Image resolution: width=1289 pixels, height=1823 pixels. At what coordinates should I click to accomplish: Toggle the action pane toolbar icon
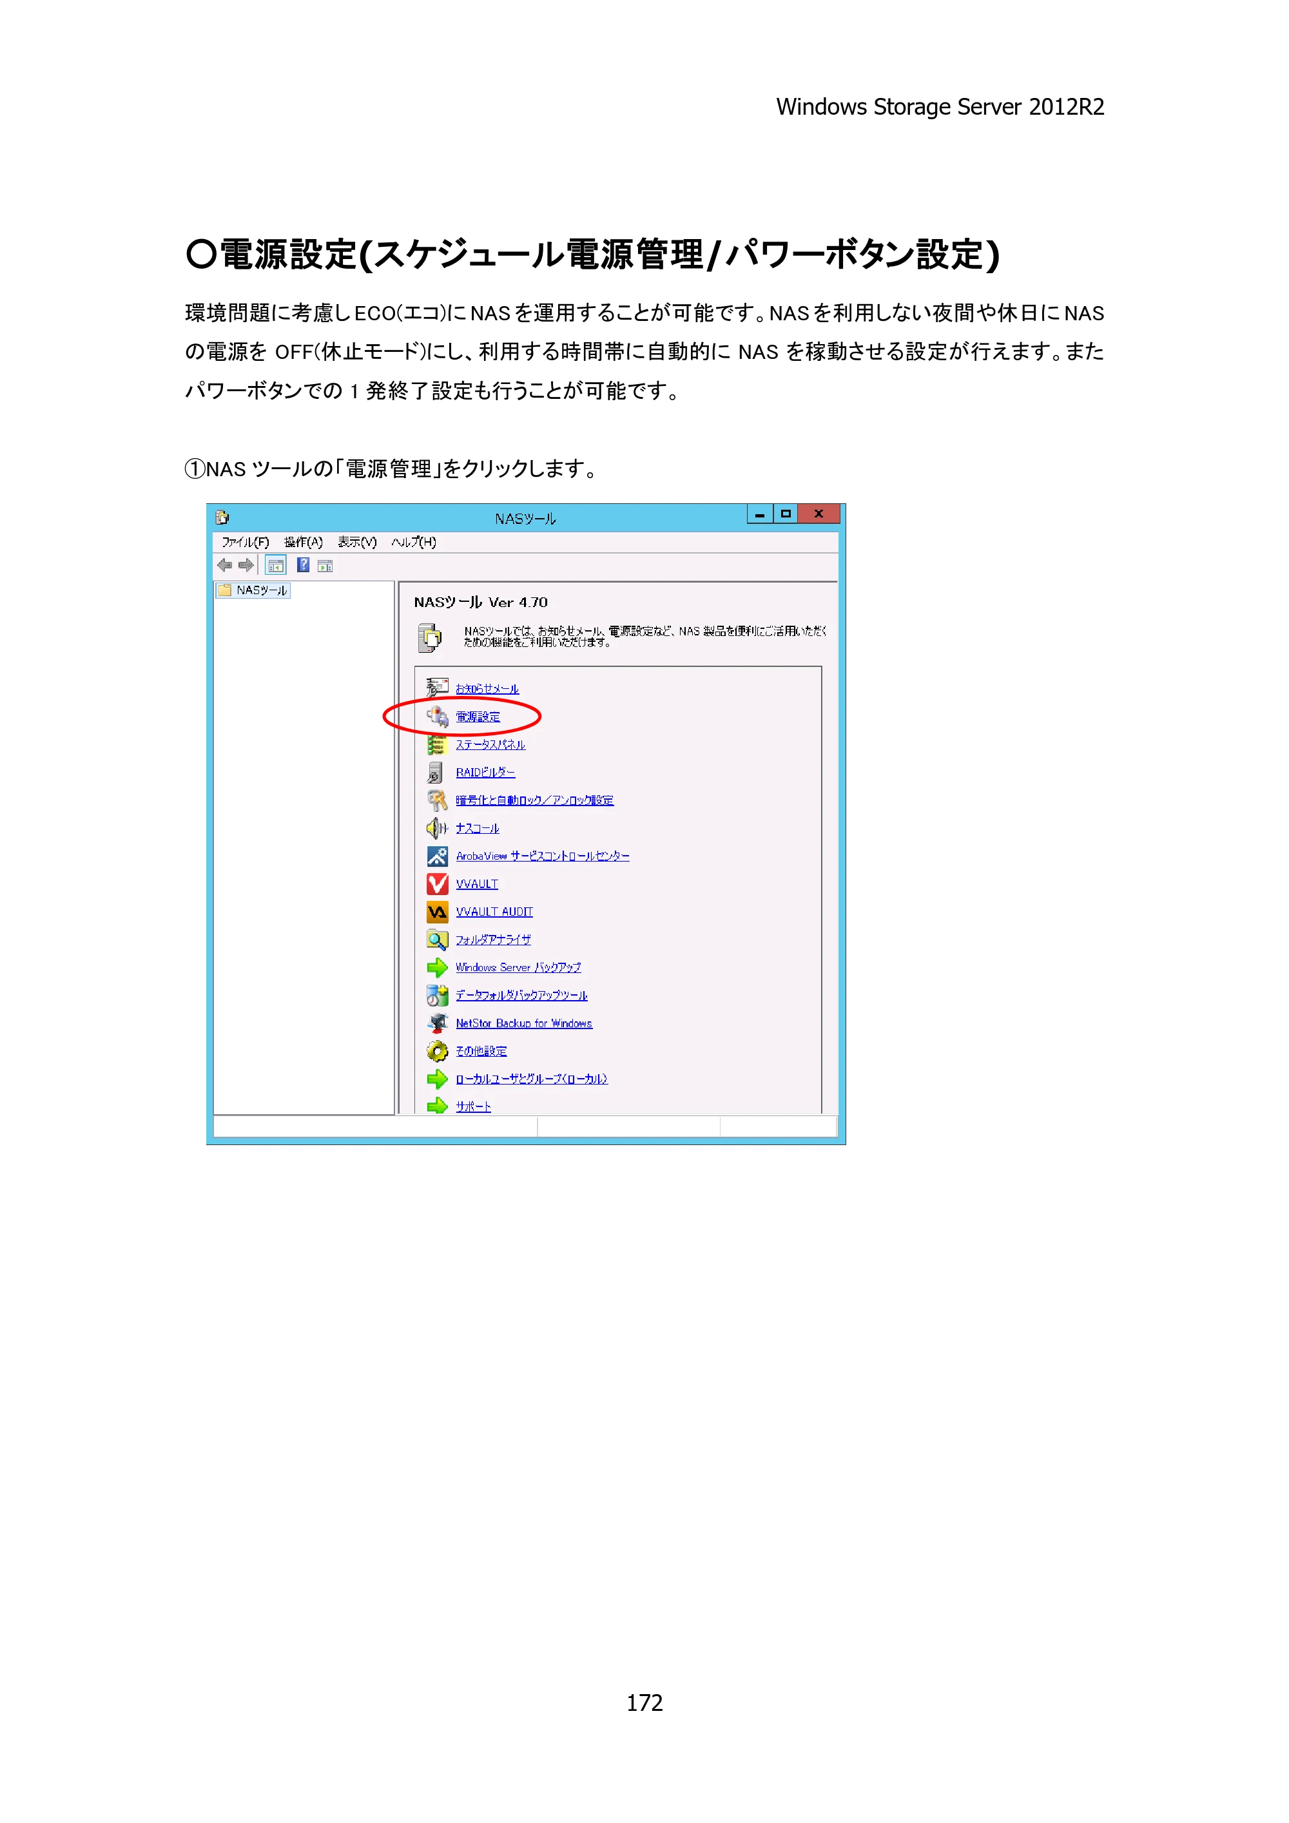325,566
